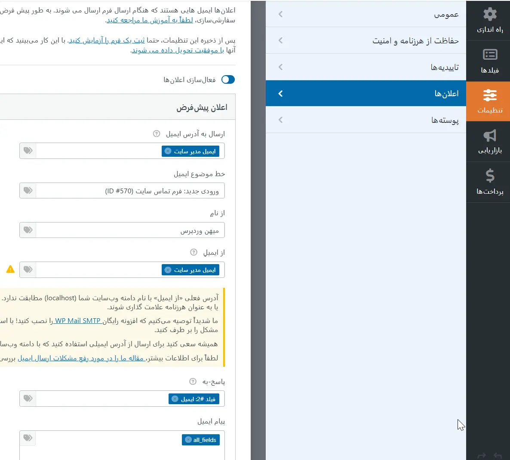Show help tooltip for پاسخ-به
Image resolution: width=510 pixels, height=460 pixels.
193,381
